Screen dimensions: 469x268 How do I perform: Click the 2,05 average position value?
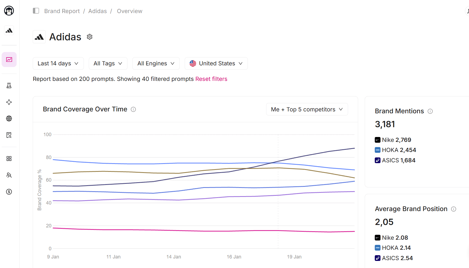(384, 222)
